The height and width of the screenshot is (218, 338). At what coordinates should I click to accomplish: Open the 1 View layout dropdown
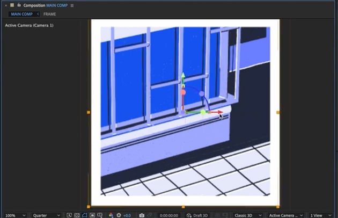coord(320,215)
